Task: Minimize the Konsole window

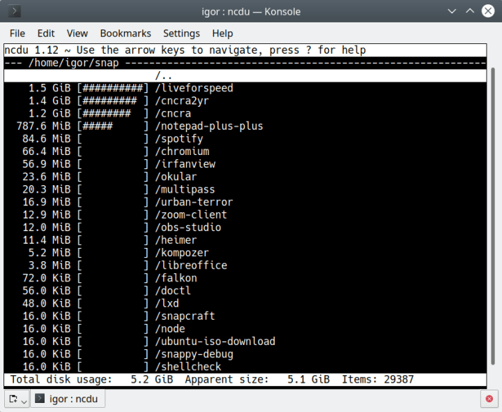Action: point(452,11)
